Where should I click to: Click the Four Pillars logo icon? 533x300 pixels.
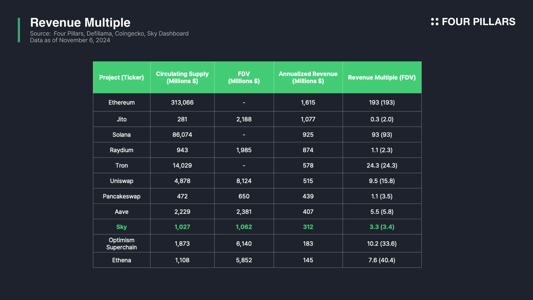(x=434, y=22)
